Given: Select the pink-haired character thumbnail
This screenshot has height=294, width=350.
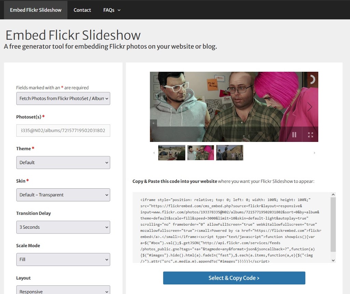Looking at the screenshot, I should 201,153.
